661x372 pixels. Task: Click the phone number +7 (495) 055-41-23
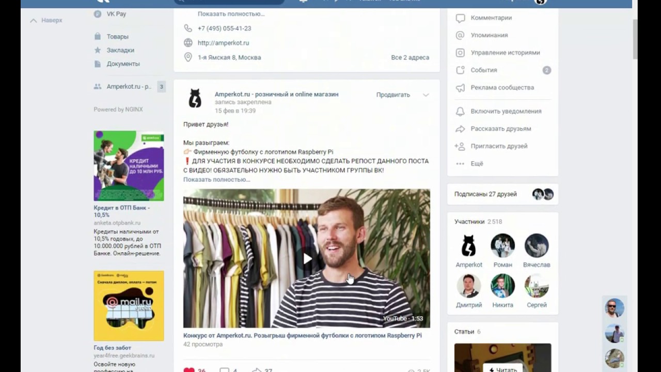click(x=224, y=28)
